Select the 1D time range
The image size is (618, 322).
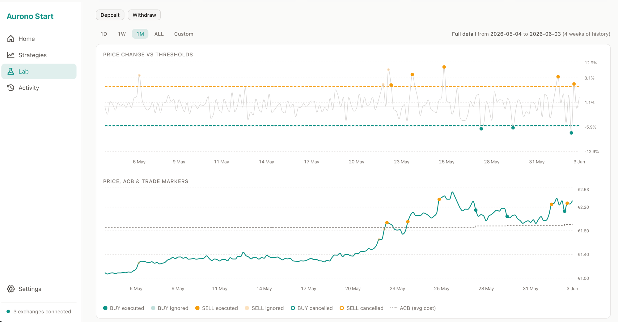point(104,34)
